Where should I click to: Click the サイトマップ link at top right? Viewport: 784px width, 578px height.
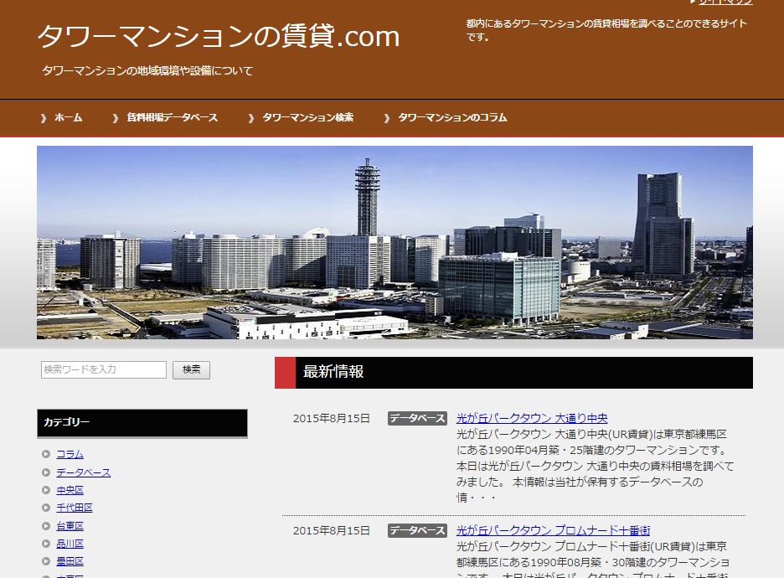[726, 2]
